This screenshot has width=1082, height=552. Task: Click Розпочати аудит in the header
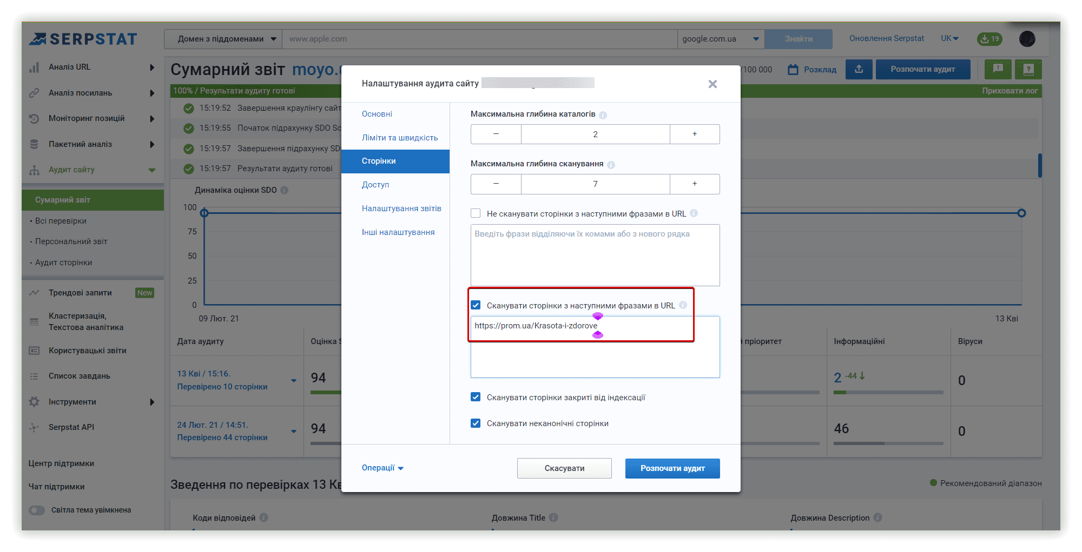click(x=923, y=69)
